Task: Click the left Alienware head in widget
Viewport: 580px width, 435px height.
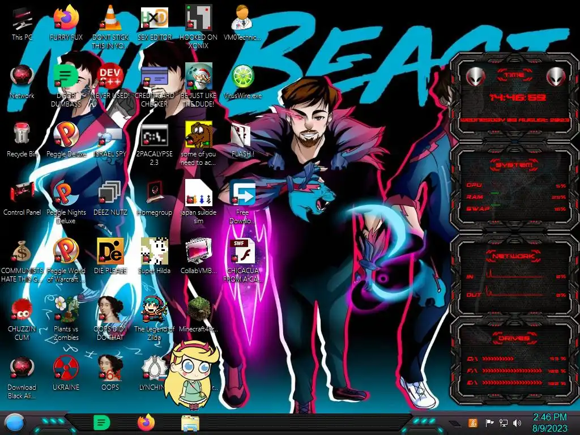Action: tap(475, 77)
